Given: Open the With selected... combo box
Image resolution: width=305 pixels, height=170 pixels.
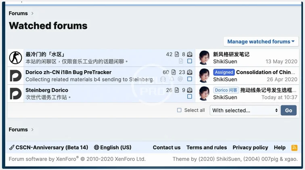Looking at the screenshot, I should tap(245, 110).
